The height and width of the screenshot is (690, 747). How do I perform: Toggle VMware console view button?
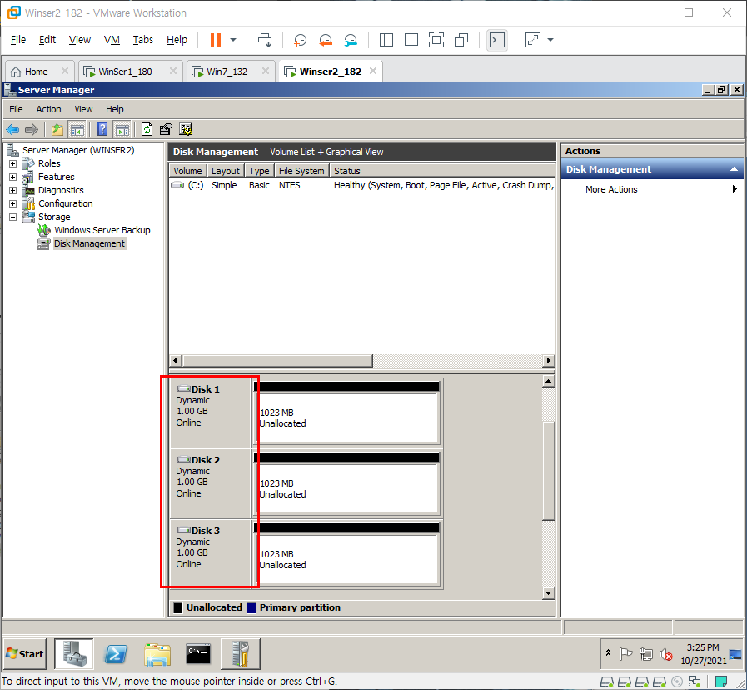tap(497, 40)
